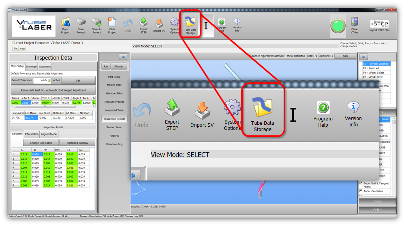Open Tube Data Storage in top toolbar

pyautogui.click(x=190, y=24)
